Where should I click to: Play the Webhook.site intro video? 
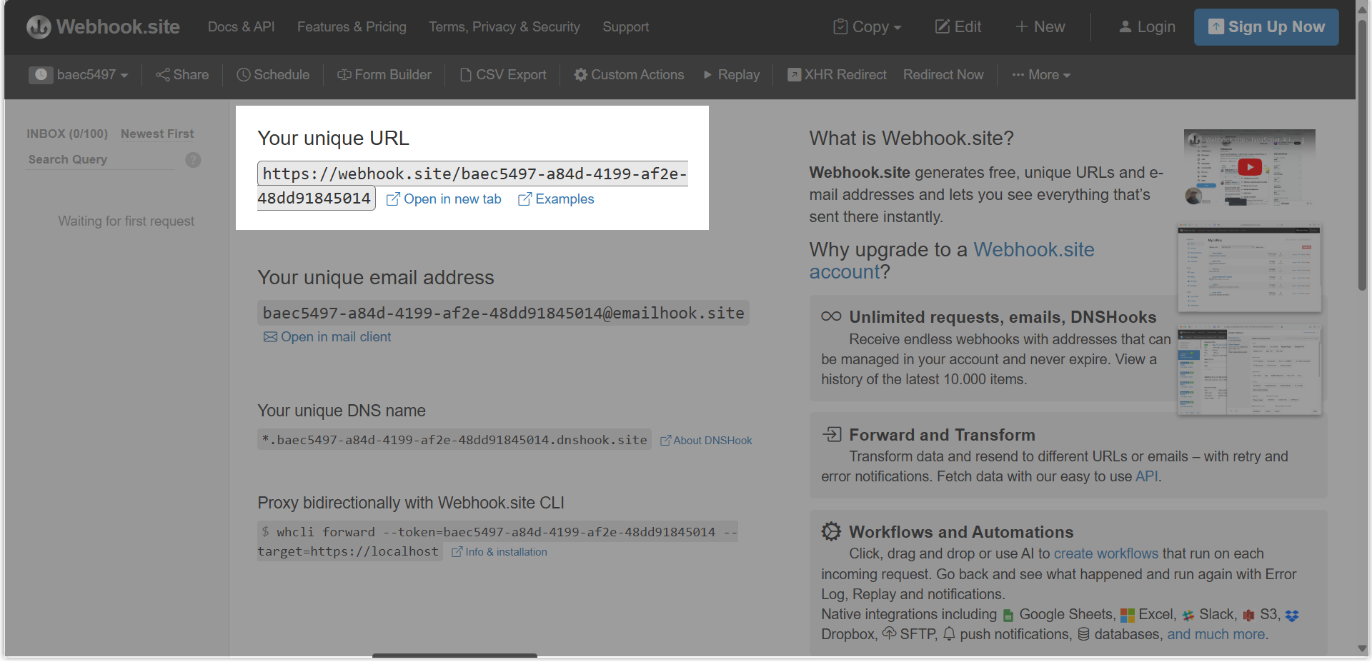pos(1249,168)
